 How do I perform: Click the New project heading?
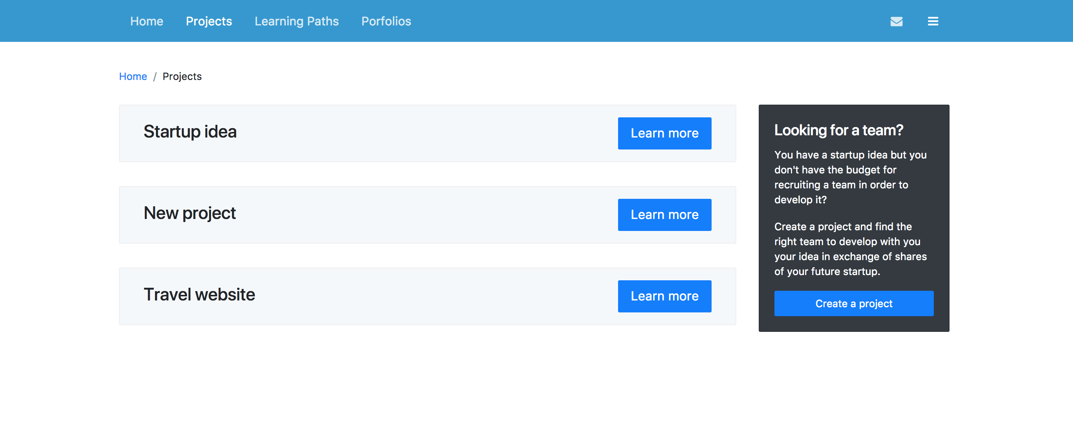[190, 213]
